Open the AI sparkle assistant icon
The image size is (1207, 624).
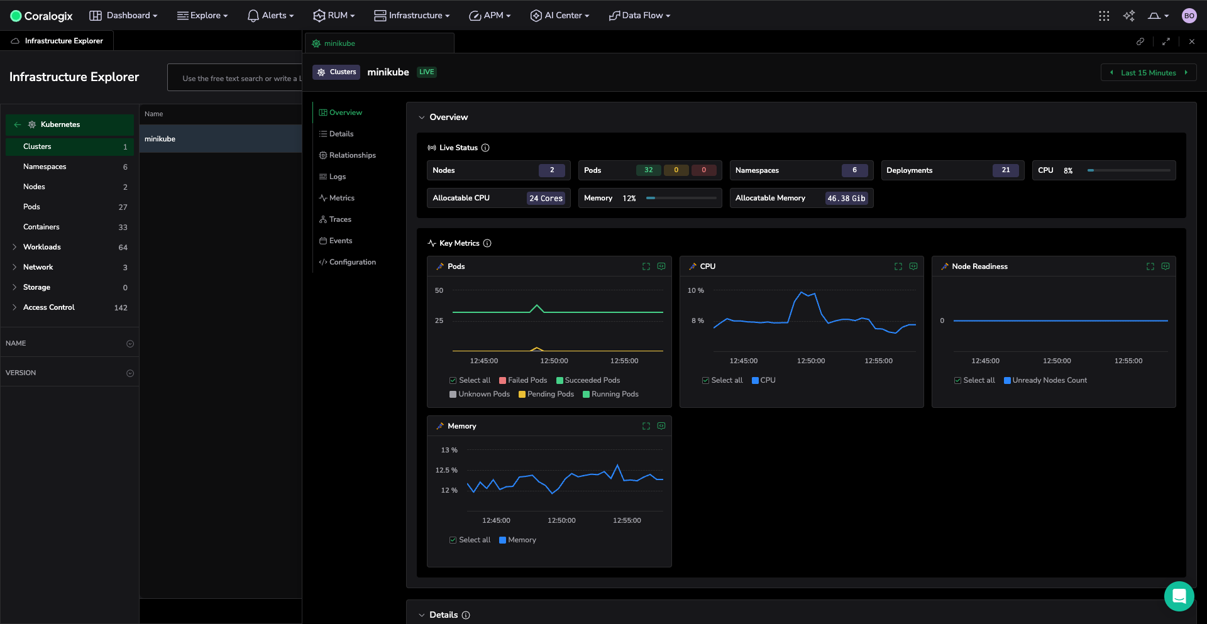1129,16
